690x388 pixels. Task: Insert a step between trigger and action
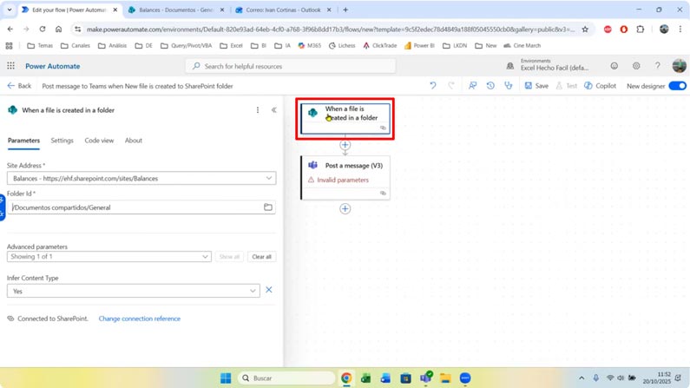coord(345,145)
